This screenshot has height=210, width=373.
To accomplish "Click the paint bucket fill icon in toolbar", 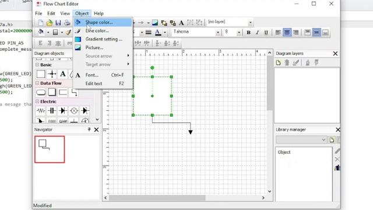I will click(41, 32).
